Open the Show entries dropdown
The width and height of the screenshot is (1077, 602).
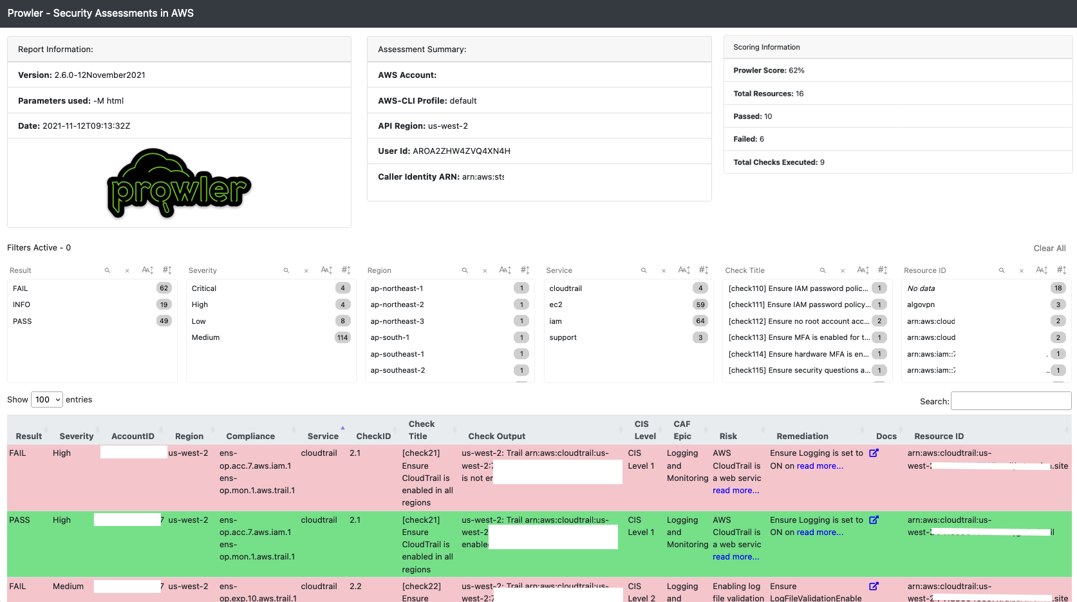[46, 399]
